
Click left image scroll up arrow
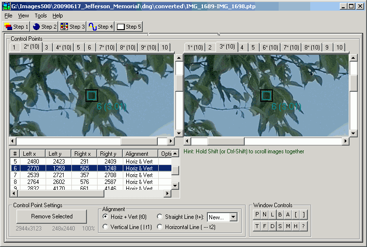tap(179, 58)
